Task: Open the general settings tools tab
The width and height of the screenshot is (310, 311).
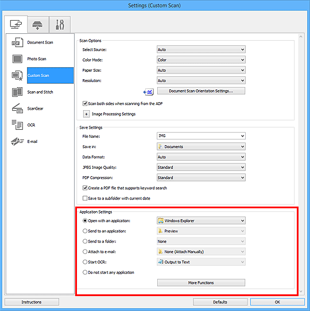Action: (x=60, y=25)
